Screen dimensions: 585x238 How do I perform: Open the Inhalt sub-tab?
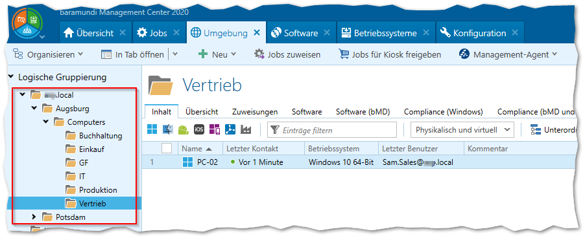tap(161, 111)
